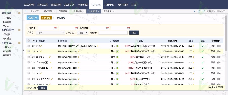Check the checkbox for ad ID 22
228x95 pixels.
click(x=28, y=68)
